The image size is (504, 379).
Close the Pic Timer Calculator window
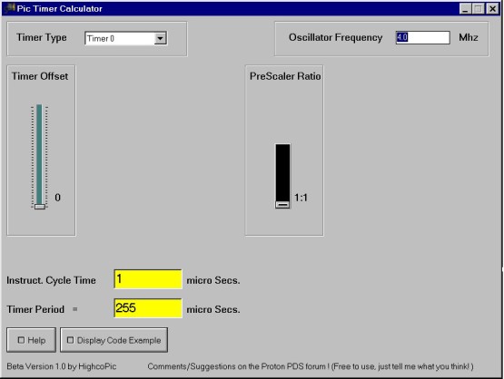pos(492,9)
